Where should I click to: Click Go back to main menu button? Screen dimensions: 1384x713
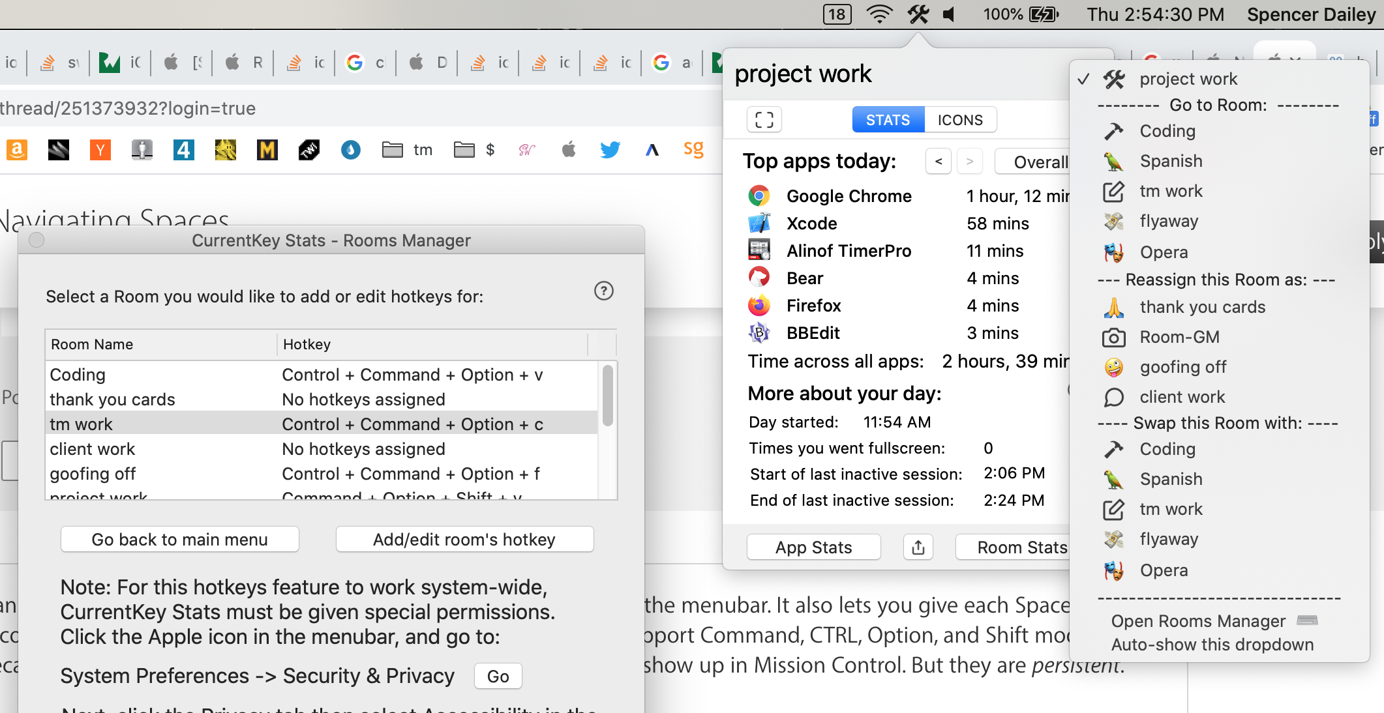(179, 540)
